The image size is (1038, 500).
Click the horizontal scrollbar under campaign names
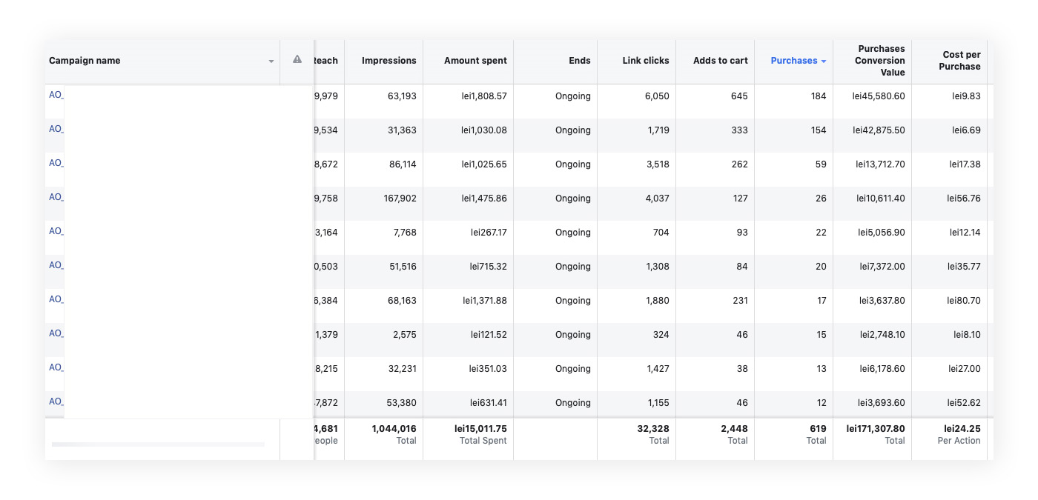158,444
